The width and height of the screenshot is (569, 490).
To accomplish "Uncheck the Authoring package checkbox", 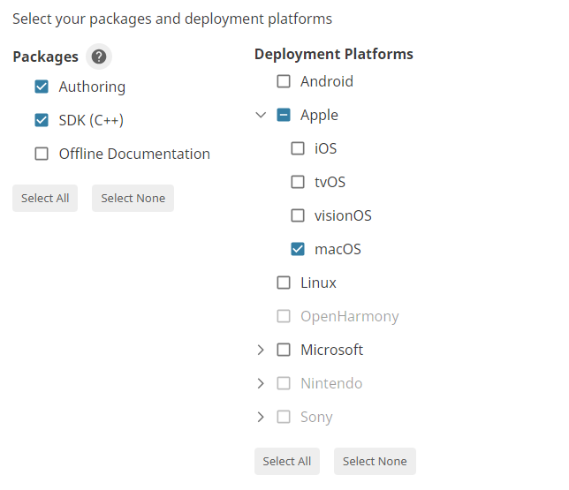I will point(42,87).
